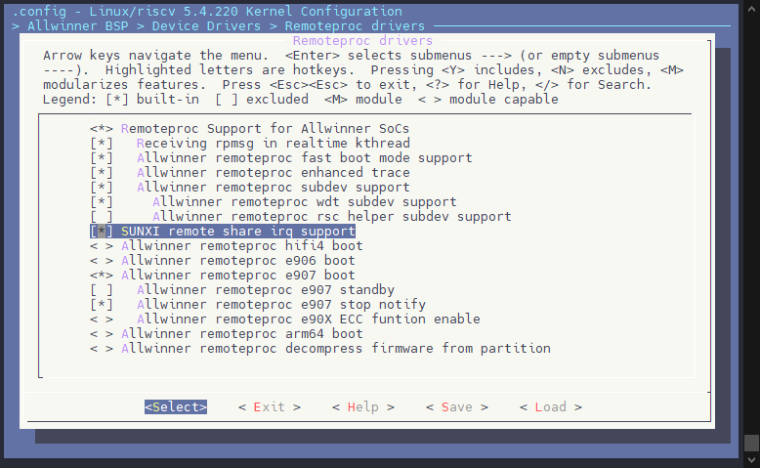
Task: Toggle remoteproc wdt subdev support checkbox
Action: [102, 202]
